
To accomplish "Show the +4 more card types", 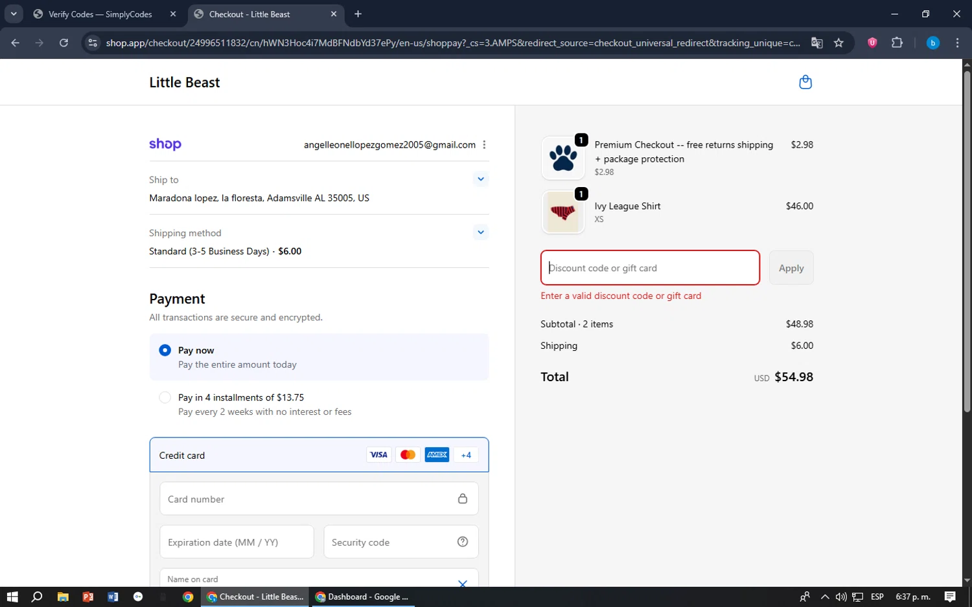I will tap(466, 455).
